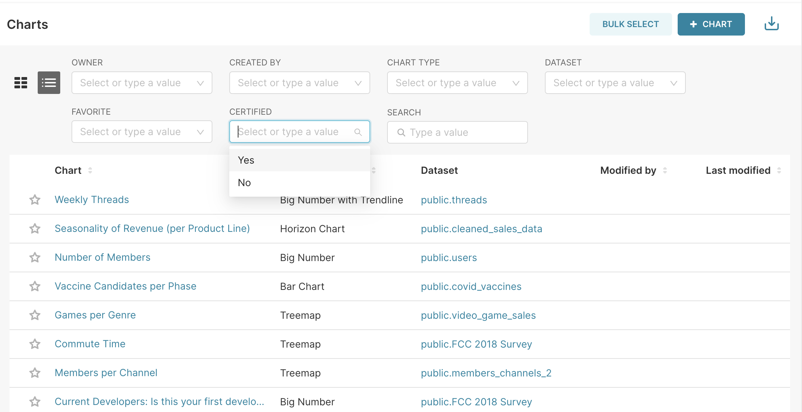Image resolution: width=802 pixels, height=412 pixels.
Task: Open the public.covid_vaccines dataset link
Action: coord(471,286)
